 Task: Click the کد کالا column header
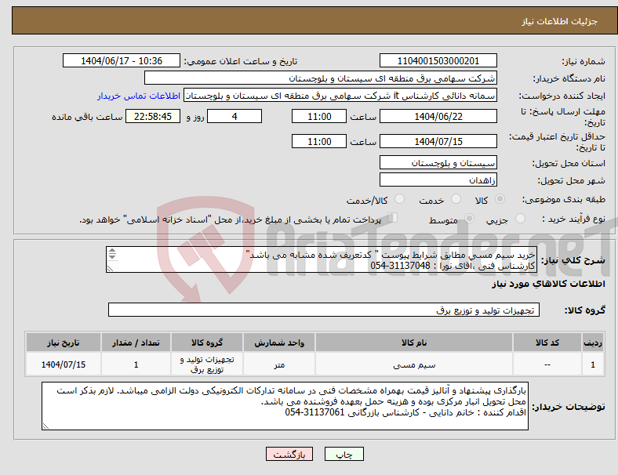547,343
